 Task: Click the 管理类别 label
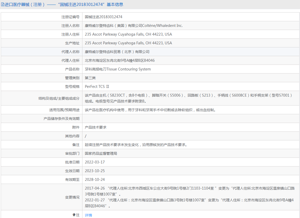pyautogui.click(x=72, y=78)
